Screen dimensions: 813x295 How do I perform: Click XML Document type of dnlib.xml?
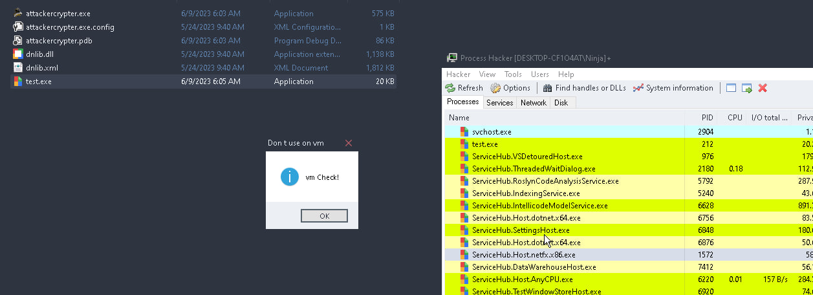pos(301,68)
